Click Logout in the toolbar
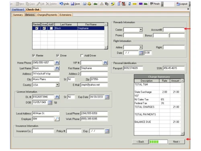 [x=182, y=4]
